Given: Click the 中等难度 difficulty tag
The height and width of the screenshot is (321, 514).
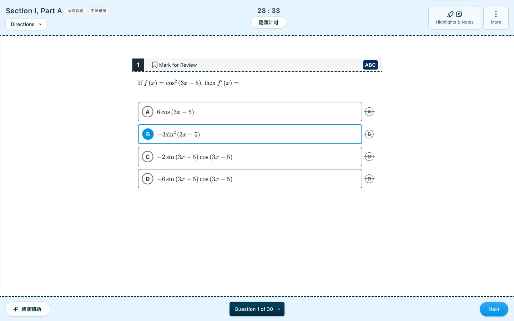Looking at the screenshot, I should (99, 11).
